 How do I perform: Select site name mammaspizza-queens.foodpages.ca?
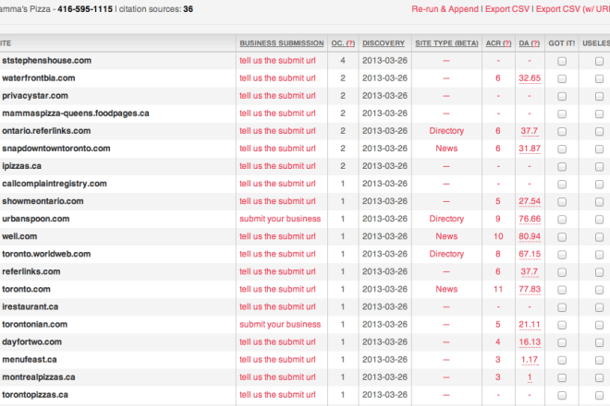pos(76,113)
